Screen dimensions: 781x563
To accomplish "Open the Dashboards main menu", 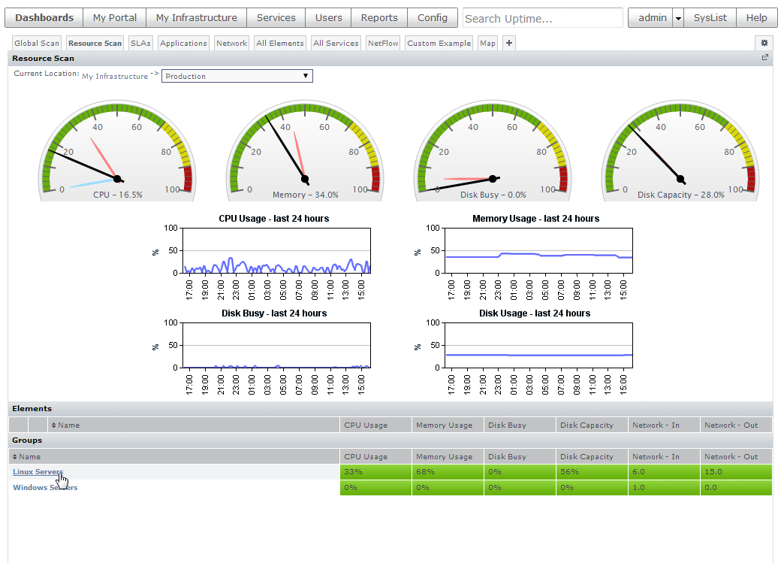I will [44, 18].
